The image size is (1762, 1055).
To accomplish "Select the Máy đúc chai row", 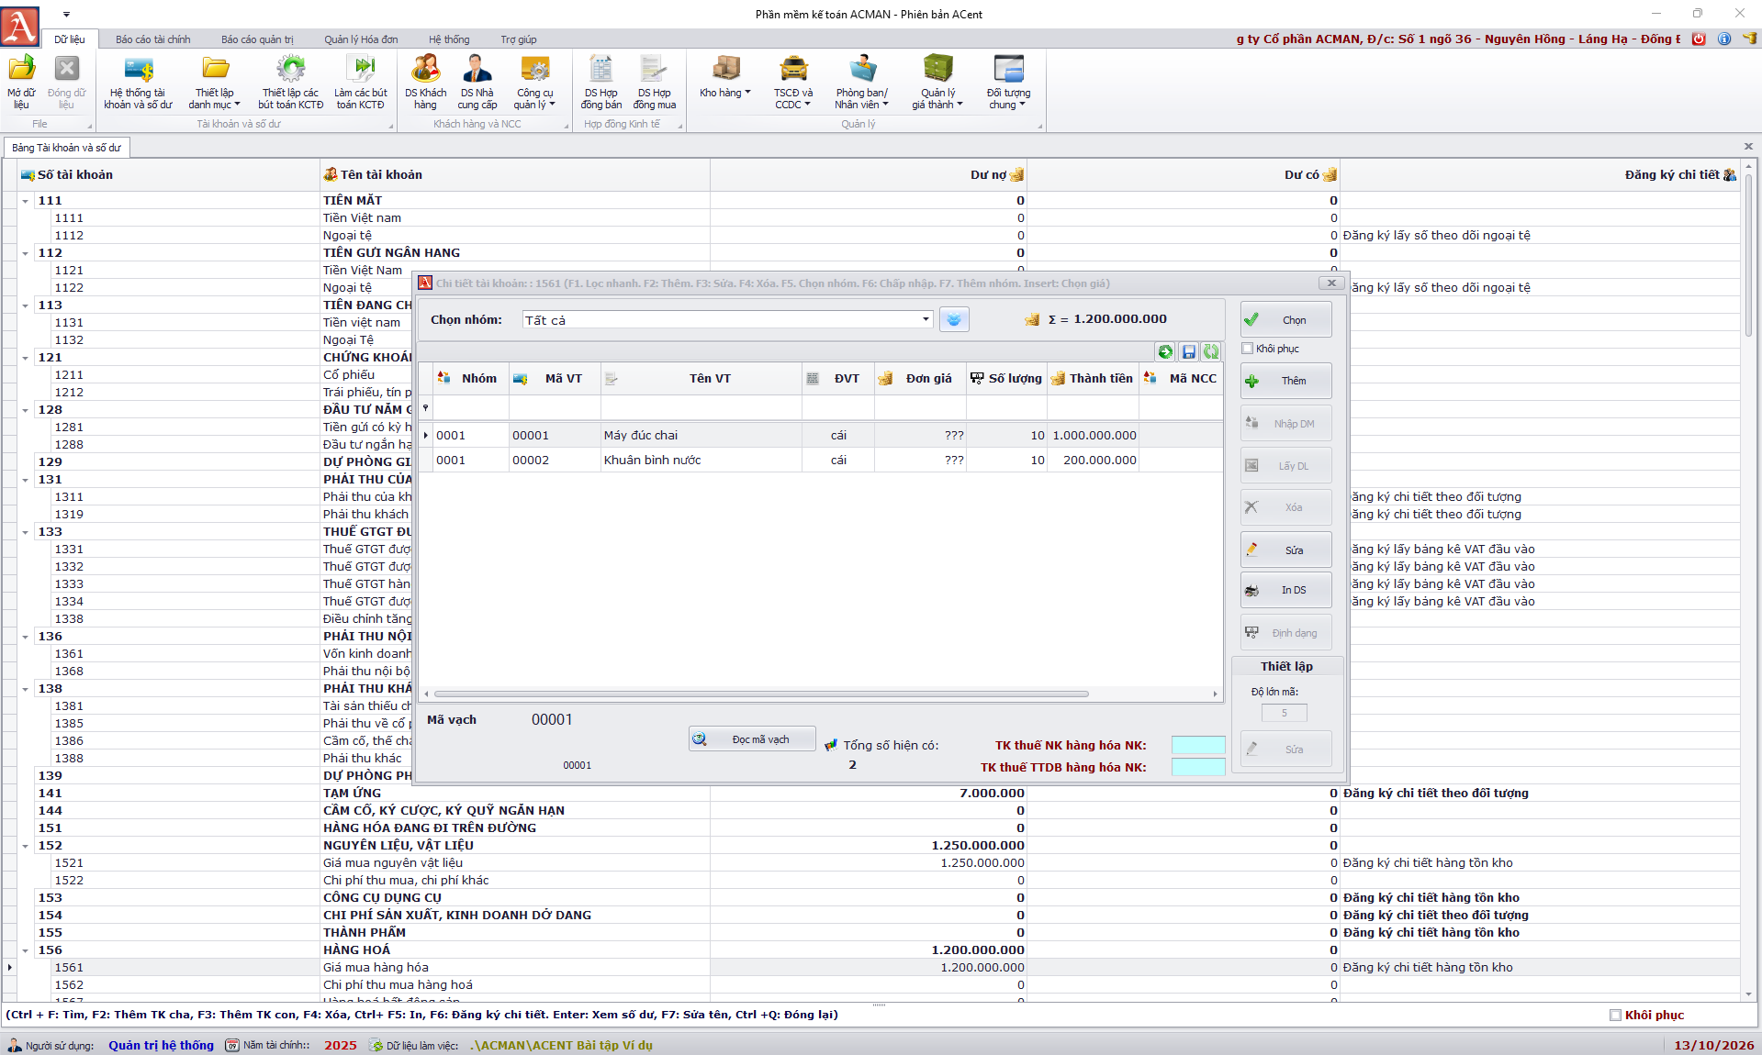I will point(820,436).
